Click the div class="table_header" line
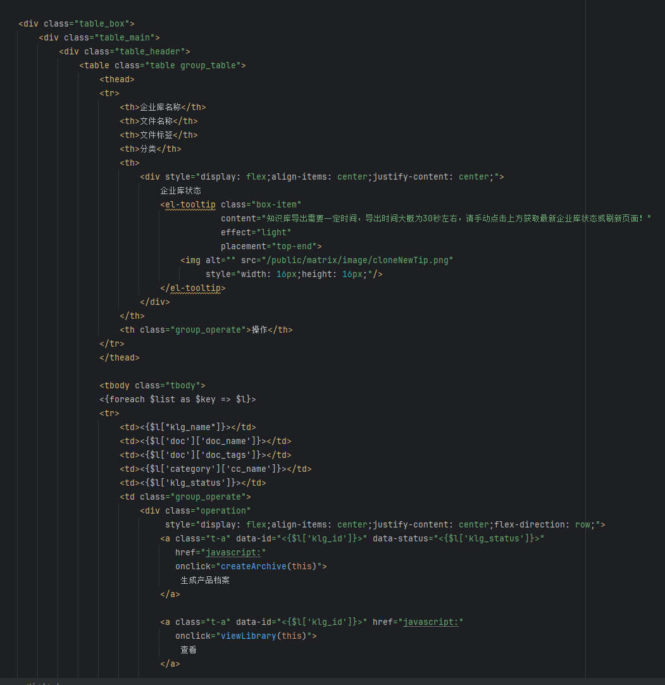The height and width of the screenshot is (685, 665). pos(125,52)
